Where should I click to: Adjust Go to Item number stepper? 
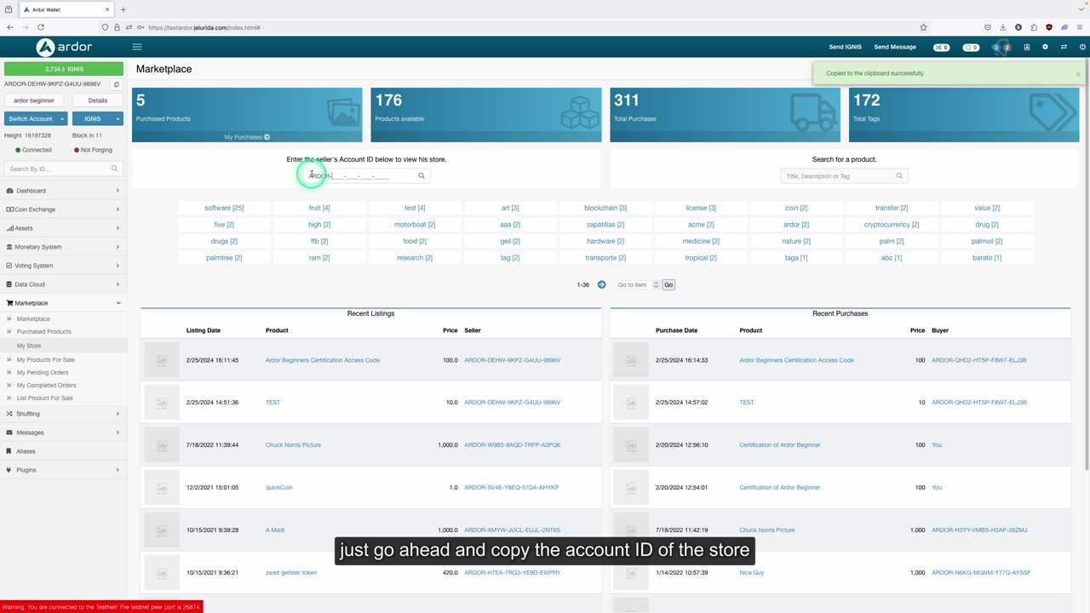656,284
